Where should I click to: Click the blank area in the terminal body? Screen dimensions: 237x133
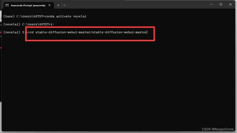click(118, 83)
